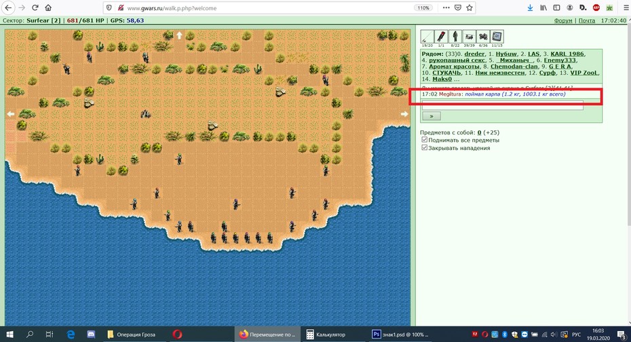Select the item slot labeled 6/36
Viewport: 631px width, 342px height.
(483, 37)
